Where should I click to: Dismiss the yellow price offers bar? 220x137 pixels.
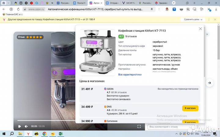pos(210,19)
